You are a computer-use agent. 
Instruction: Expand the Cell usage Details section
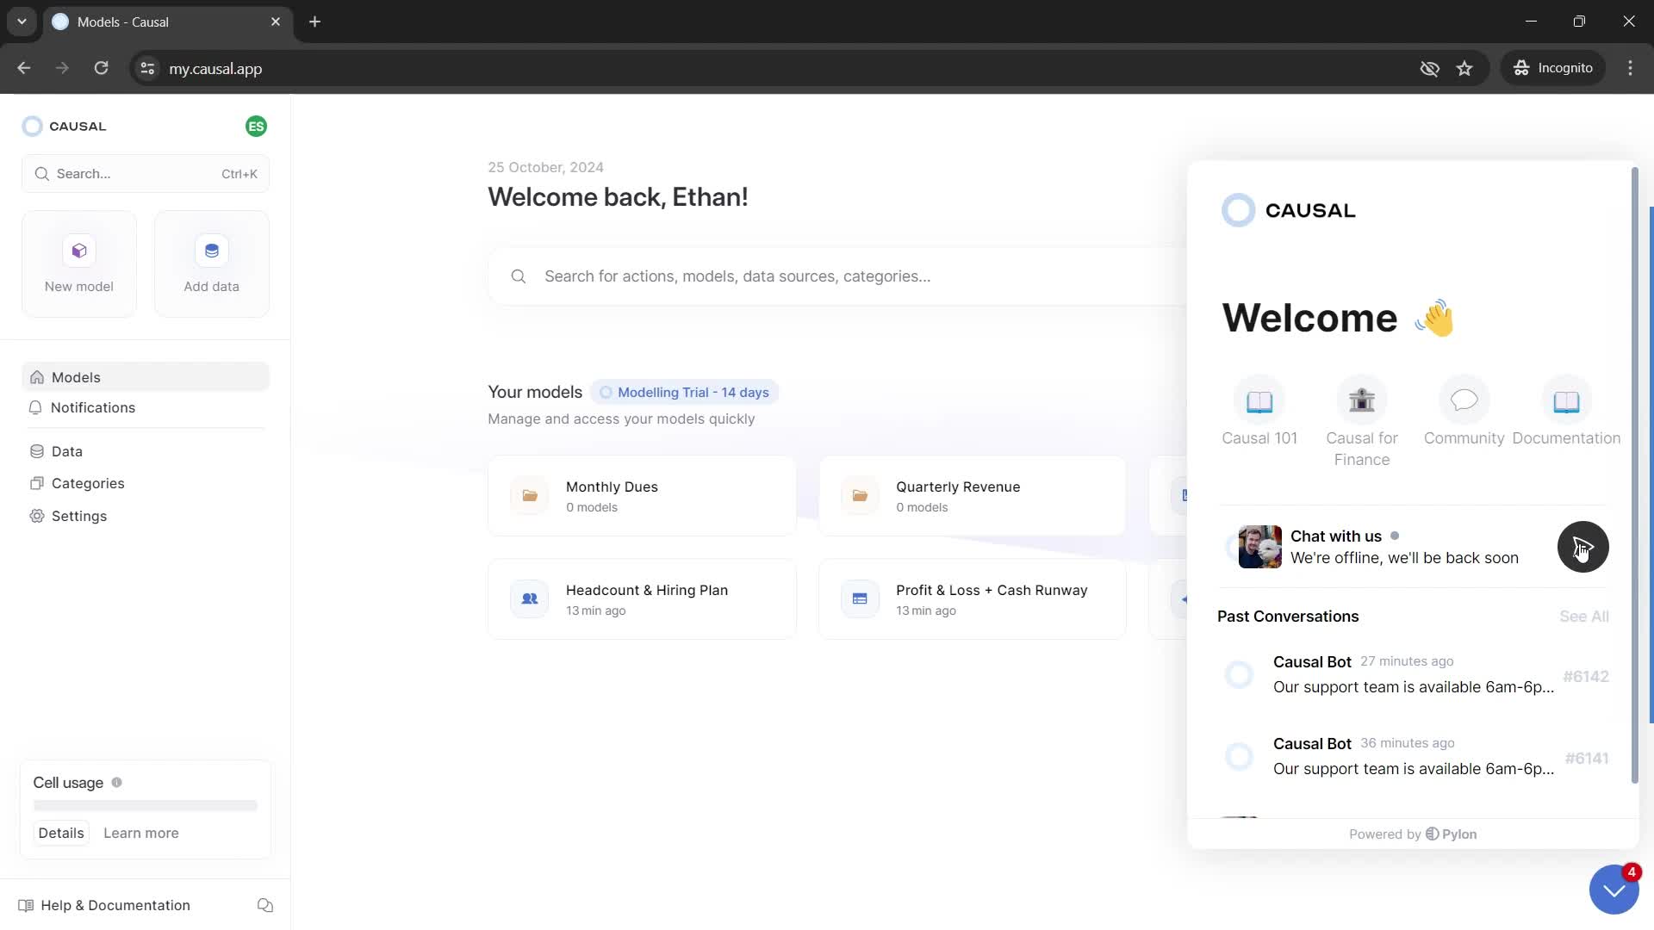click(x=60, y=833)
